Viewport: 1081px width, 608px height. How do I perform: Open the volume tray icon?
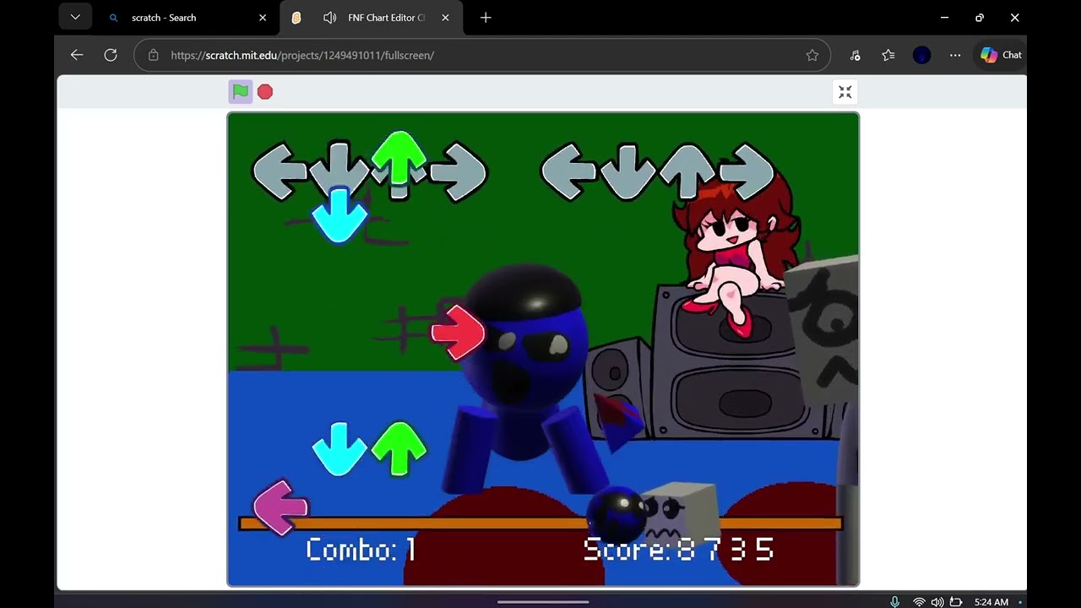[x=937, y=601]
